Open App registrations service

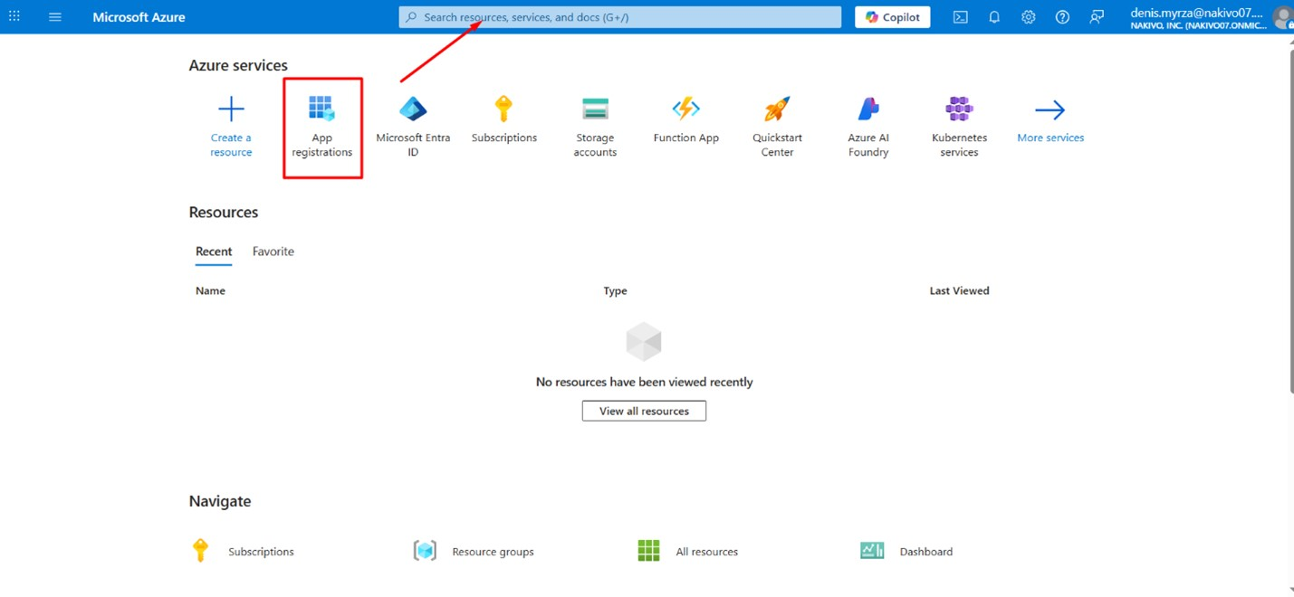click(x=321, y=127)
